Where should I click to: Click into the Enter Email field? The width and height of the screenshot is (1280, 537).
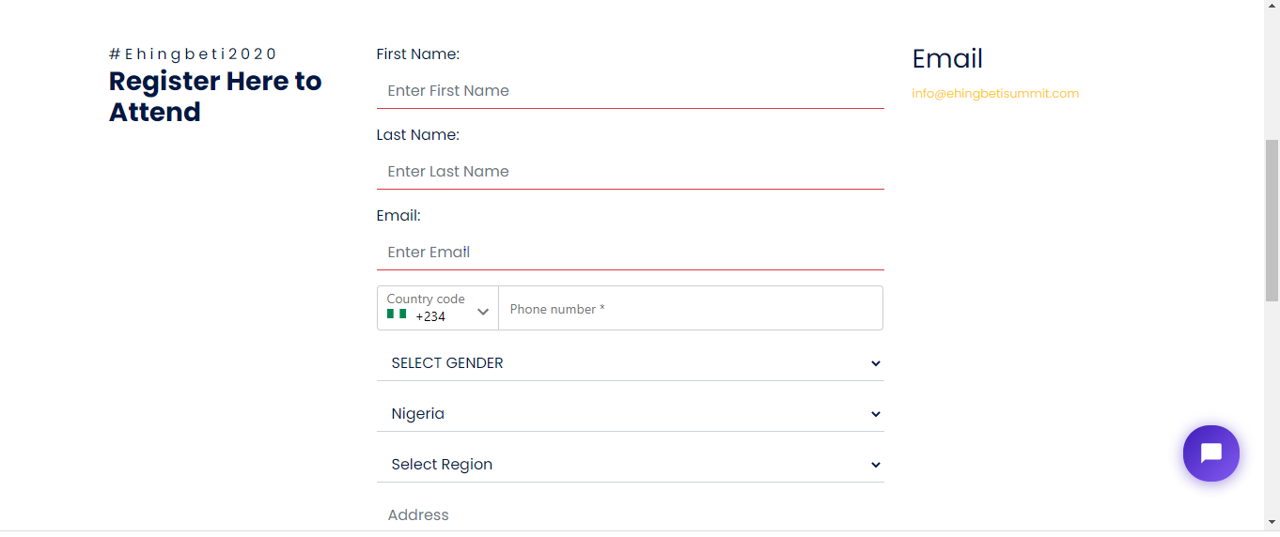[630, 253]
